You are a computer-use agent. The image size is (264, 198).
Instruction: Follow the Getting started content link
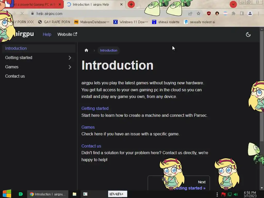tap(95, 109)
